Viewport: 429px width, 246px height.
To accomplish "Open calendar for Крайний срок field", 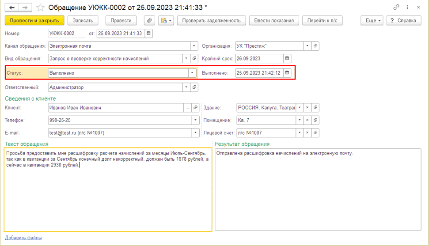I will [287, 58].
